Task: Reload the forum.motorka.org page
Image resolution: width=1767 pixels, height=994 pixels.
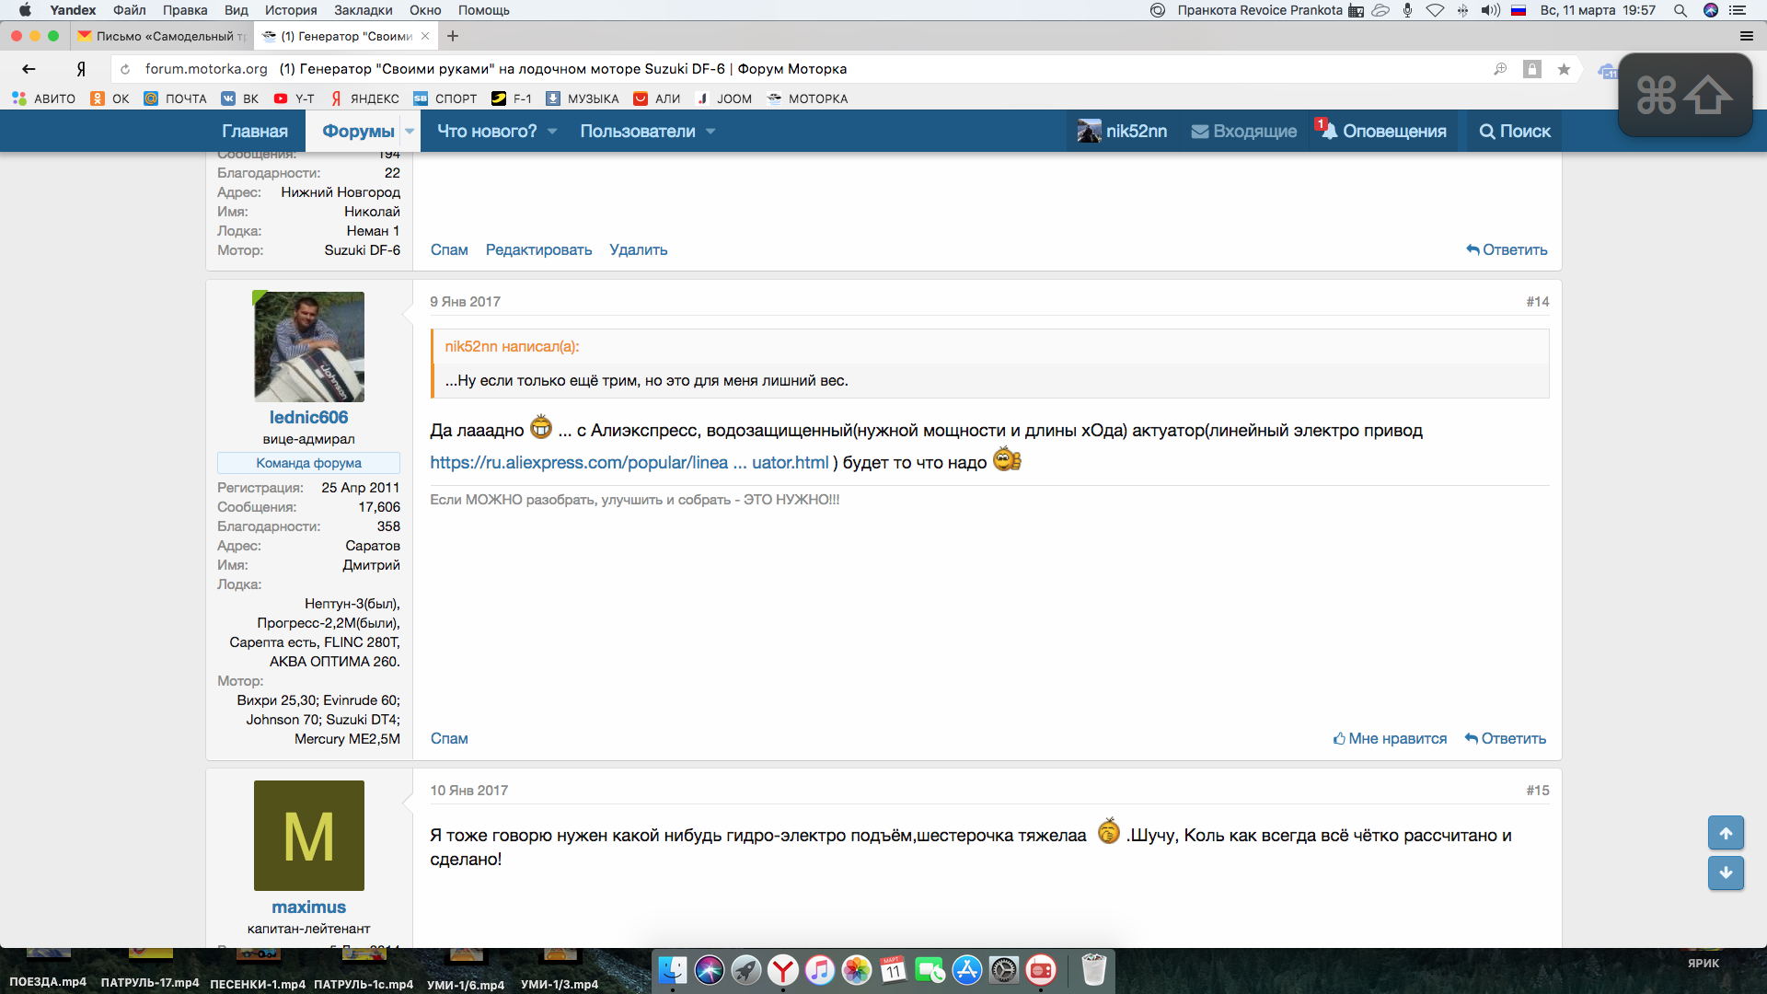Action: (125, 69)
